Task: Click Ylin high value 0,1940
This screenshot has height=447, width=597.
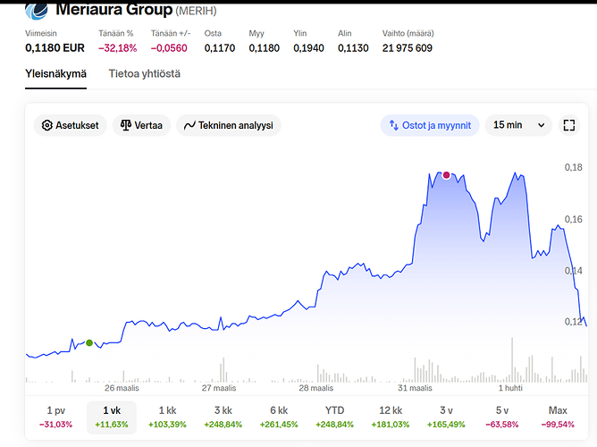Action: point(309,48)
